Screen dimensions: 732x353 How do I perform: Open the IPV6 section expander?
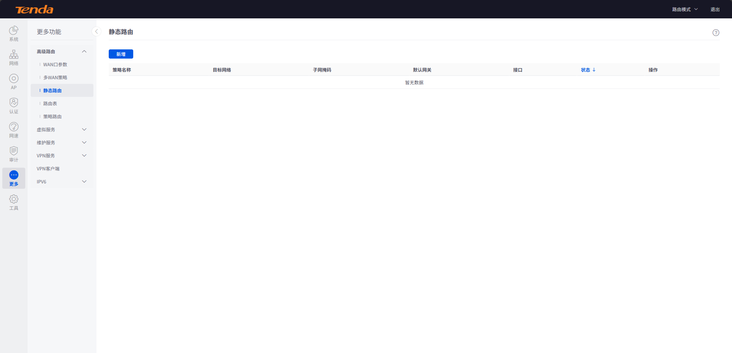(x=61, y=181)
